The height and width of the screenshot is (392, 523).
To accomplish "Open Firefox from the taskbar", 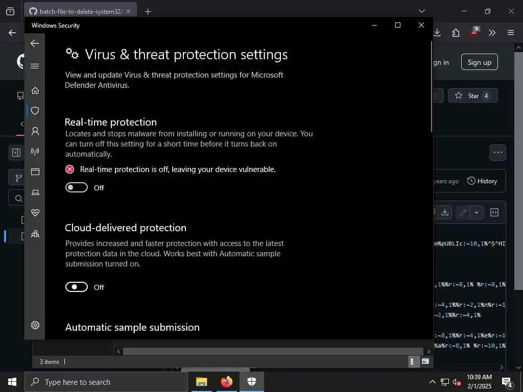I will 226,382.
